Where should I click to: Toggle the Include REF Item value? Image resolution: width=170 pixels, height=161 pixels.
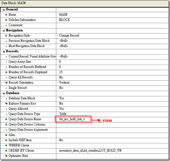pyautogui.click(x=112, y=140)
